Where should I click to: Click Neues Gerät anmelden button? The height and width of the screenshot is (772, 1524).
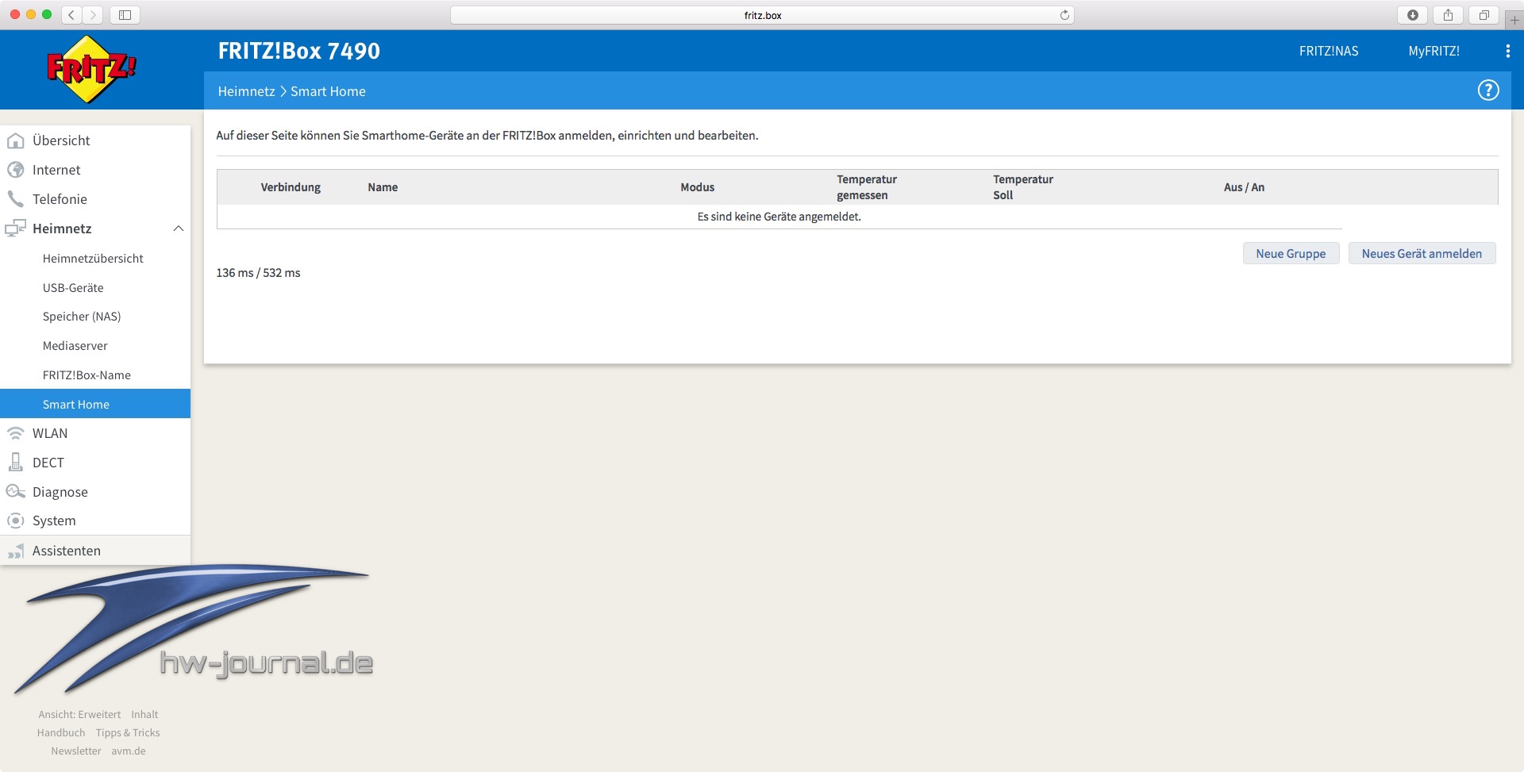coord(1422,254)
